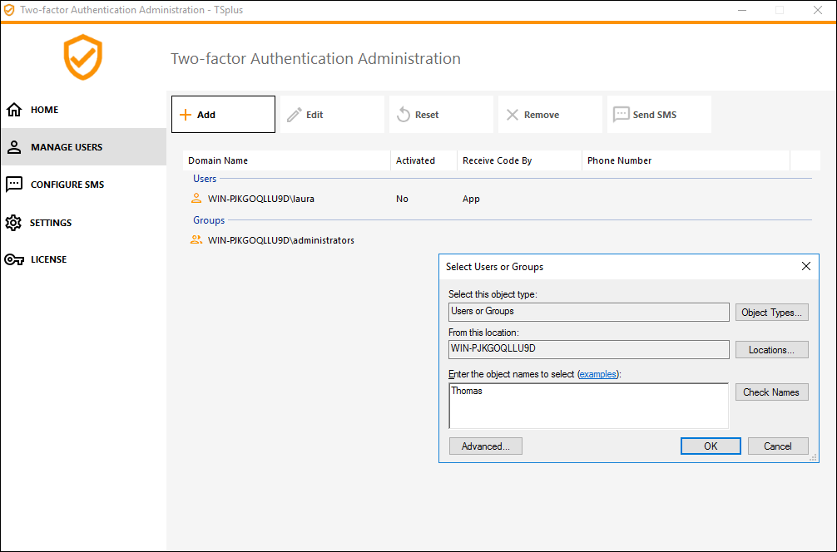This screenshot has width=837, height=552.
Task: Click the Edit toolbar button
Action: (332, 115)
